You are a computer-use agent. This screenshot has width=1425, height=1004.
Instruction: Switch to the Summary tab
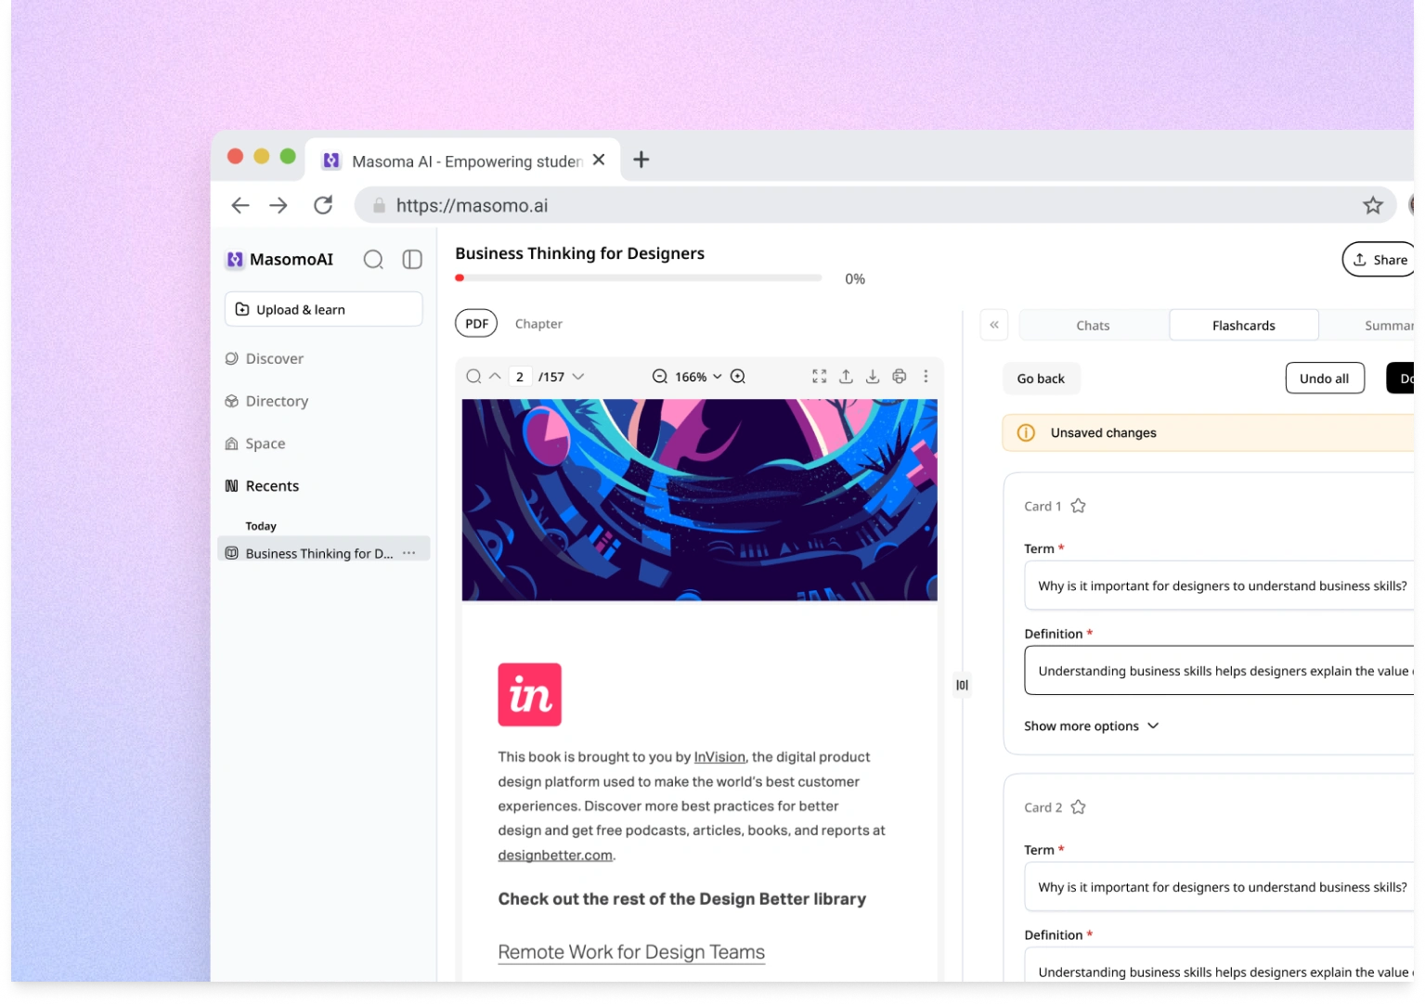1368,326
